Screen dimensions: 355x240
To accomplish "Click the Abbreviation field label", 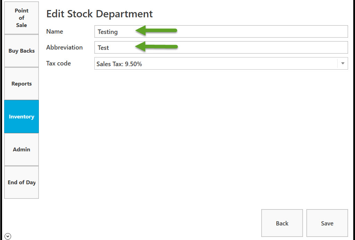I will [65, 47].
